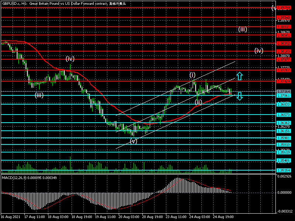Select the (v) label at the 20 Aug bottom

point(133,141)
